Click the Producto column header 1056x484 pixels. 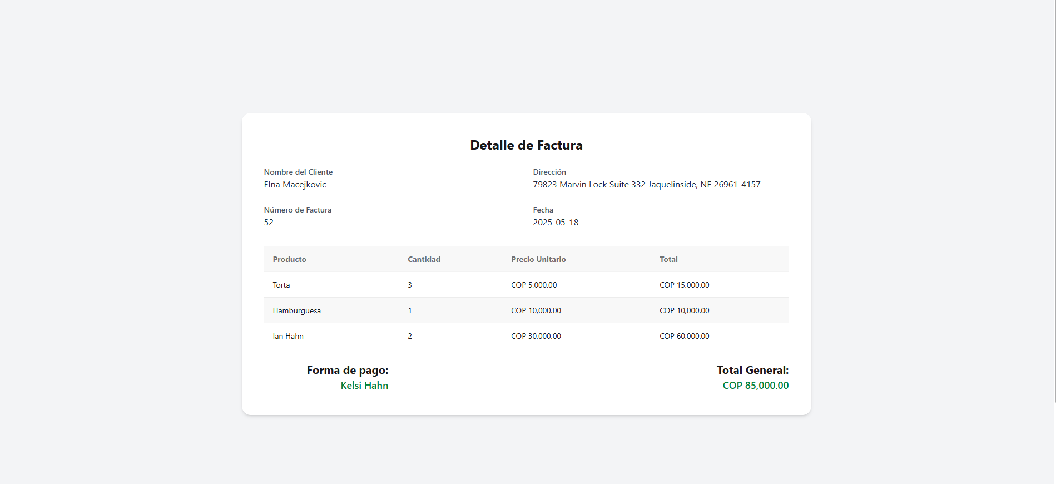(x=289, y=259)
